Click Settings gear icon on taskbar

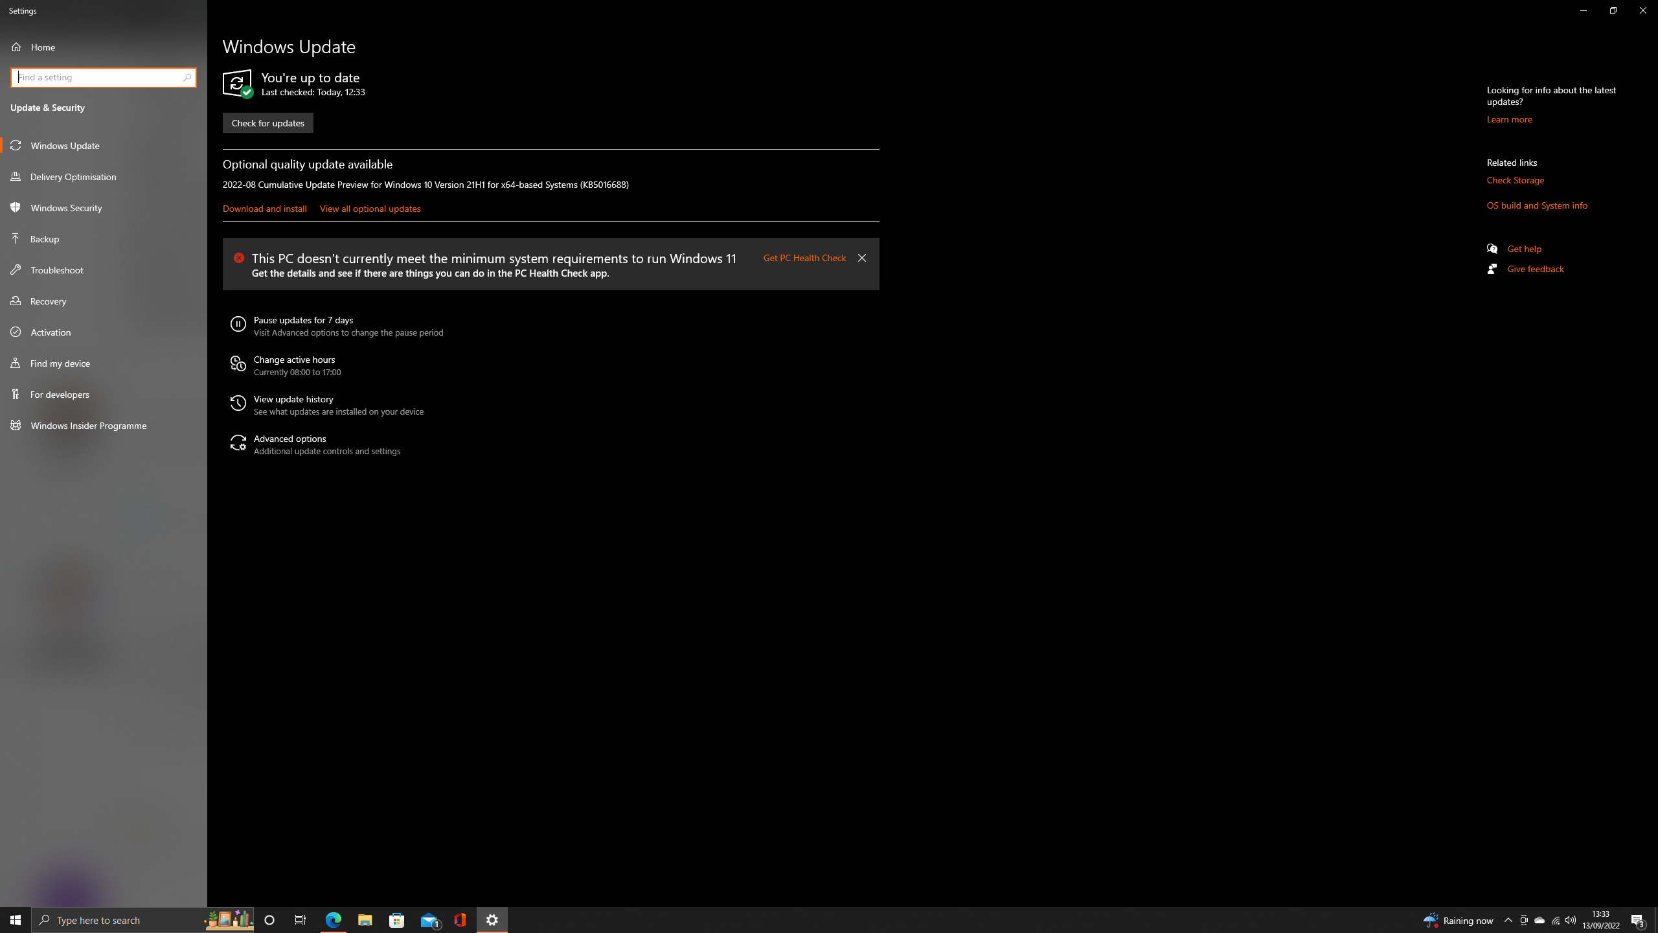point(492,920)
